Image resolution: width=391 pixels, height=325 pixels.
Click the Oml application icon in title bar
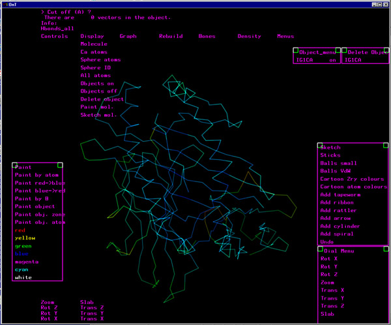(x=4, y=3)
